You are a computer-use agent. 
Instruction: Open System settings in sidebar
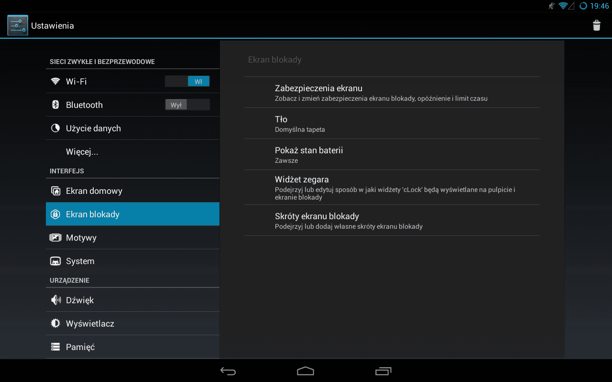click(132, 261)
